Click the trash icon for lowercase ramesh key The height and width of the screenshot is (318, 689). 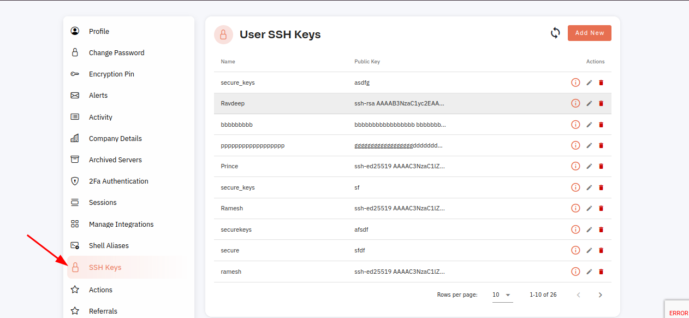pos(601,272)
